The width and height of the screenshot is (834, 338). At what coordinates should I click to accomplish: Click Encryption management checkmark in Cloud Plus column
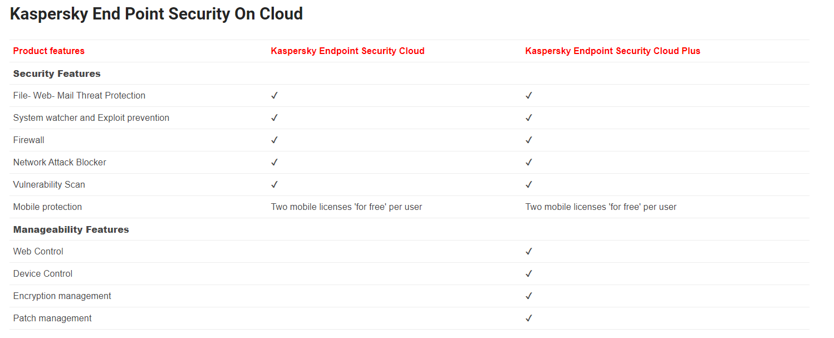point(529,296)
